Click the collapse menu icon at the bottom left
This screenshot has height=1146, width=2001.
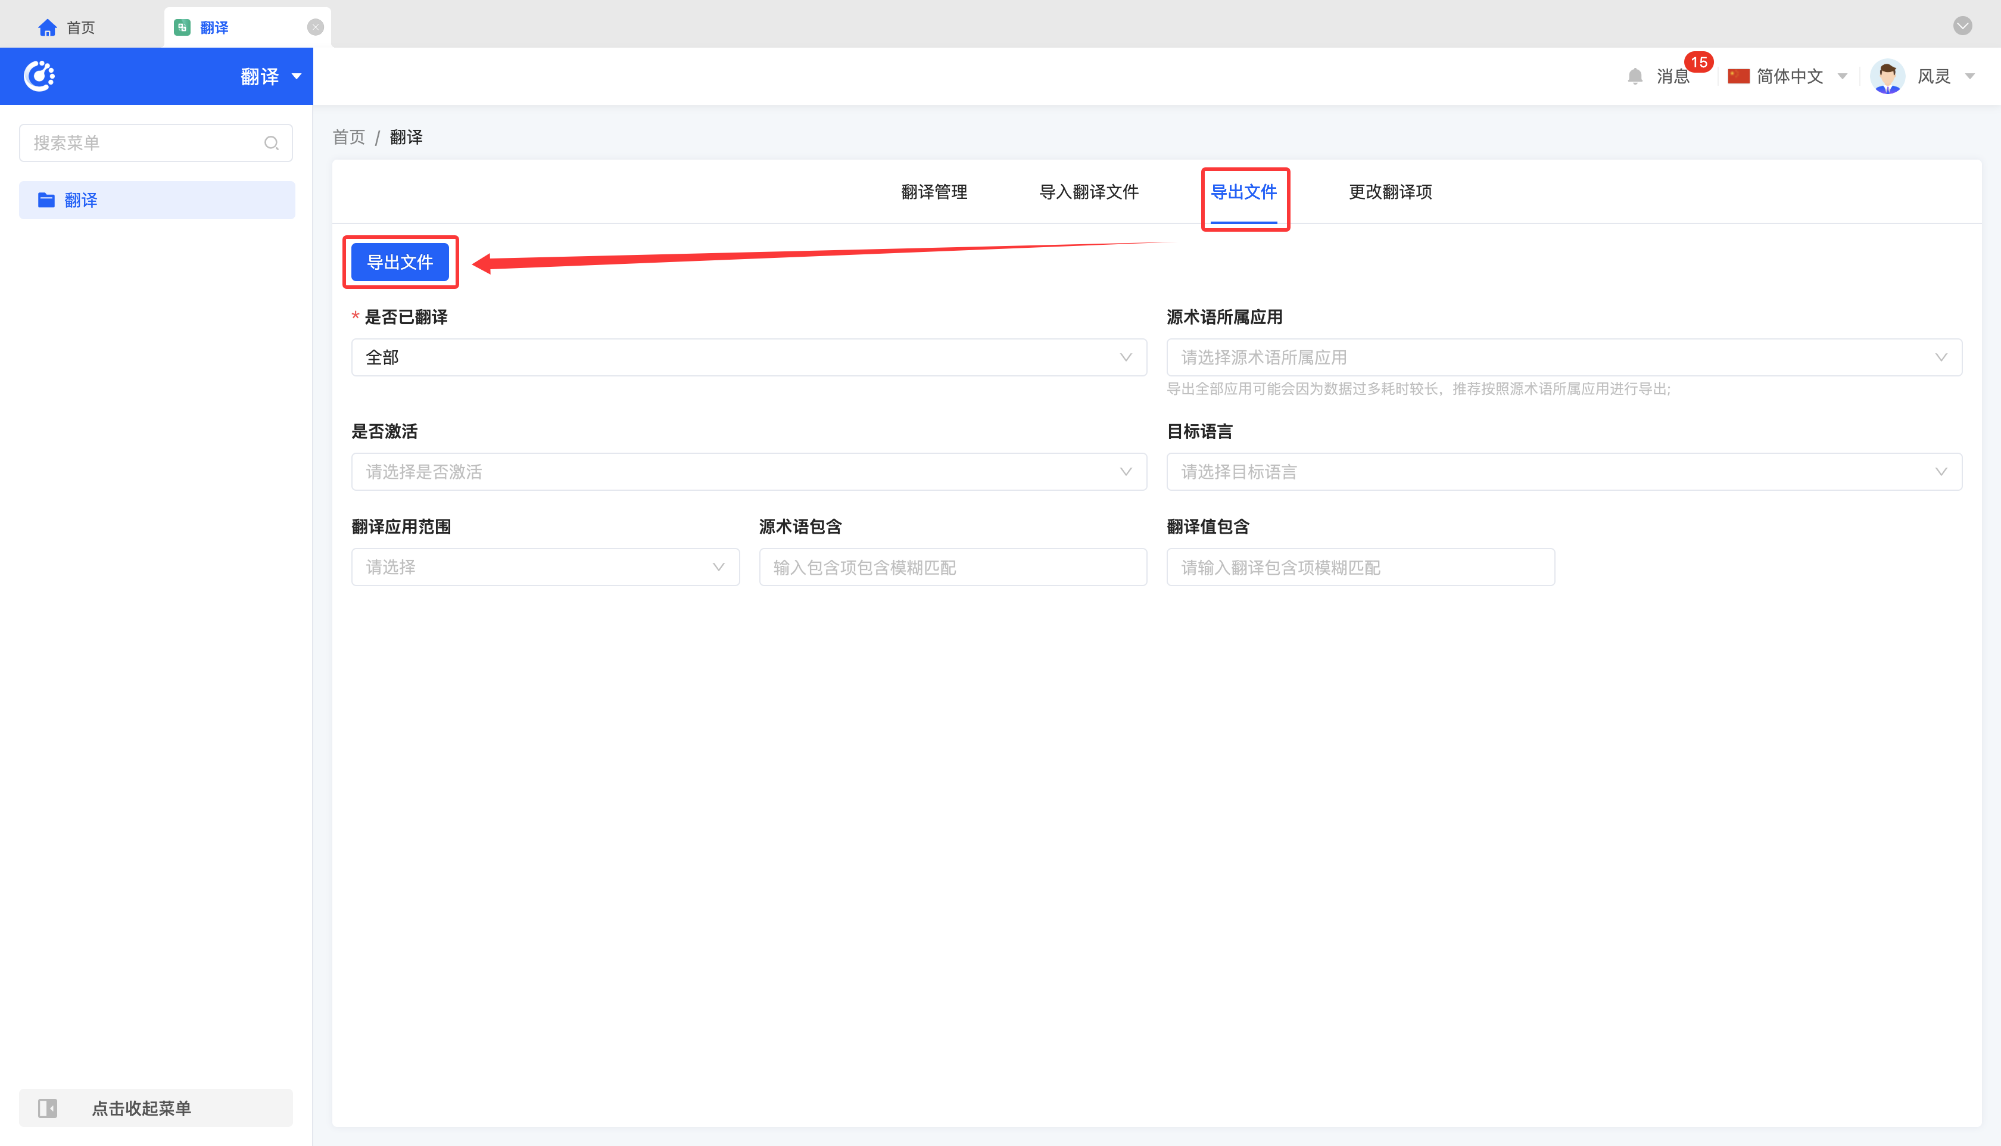[47, 1108]
